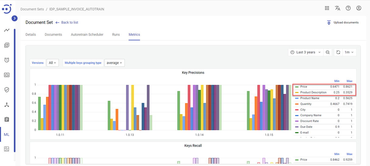Viewport: 370px width, 166px height.
Task: Toggle Quantity series in Key Precisions legend
Action: coord(306,104)
